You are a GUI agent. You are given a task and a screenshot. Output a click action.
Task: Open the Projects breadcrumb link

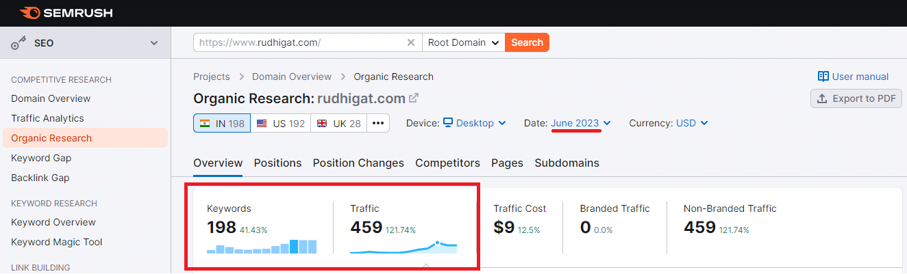pyautogui.click(x=212, y=77)
